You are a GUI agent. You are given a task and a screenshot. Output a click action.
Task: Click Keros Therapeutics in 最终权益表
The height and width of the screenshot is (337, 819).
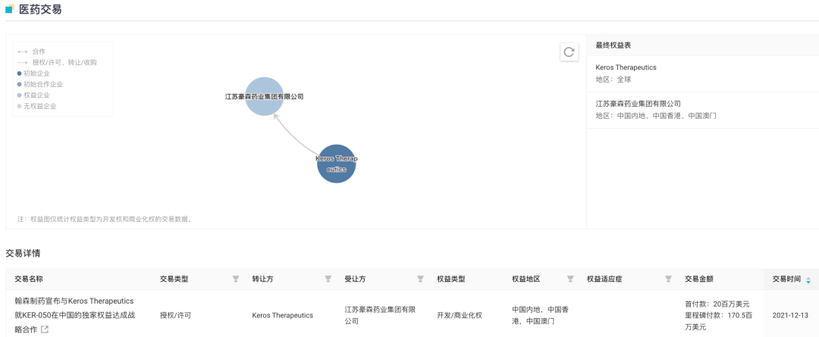coord(626,67)
